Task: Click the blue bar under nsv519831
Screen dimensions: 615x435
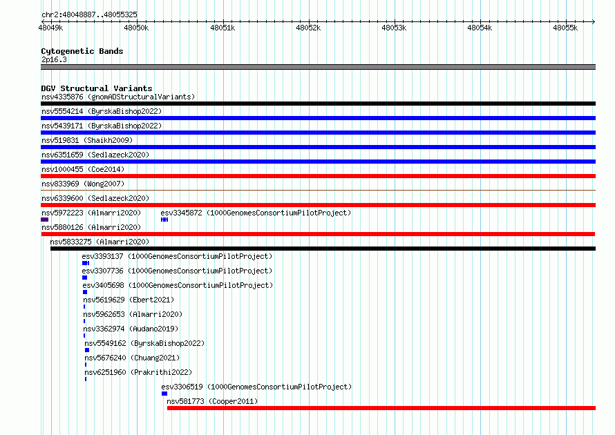Action: (x=318, y=147)
